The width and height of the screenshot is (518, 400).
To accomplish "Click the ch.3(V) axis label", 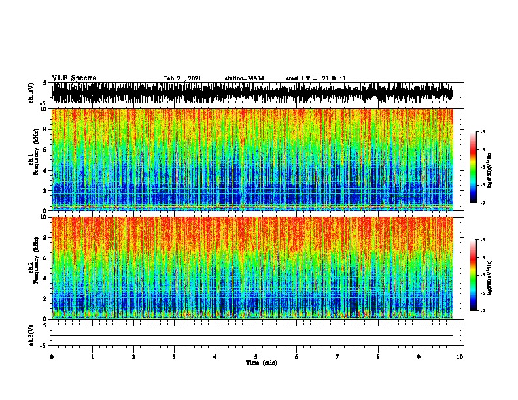I will (x=31, y=335).
